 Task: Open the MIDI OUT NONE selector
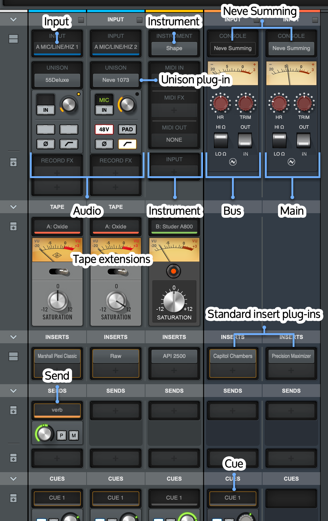[174, 140]
